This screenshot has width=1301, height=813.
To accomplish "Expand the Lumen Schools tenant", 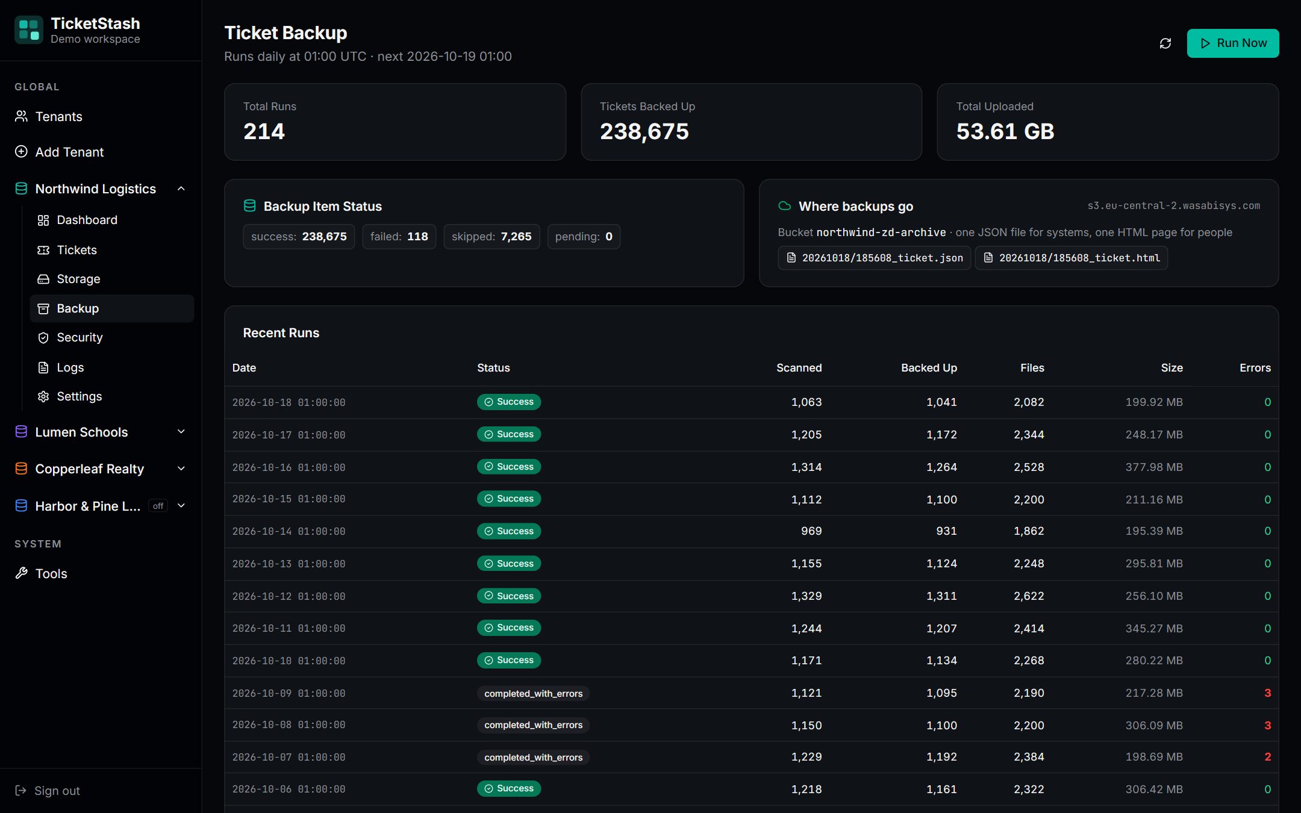I will click(181, 432).
